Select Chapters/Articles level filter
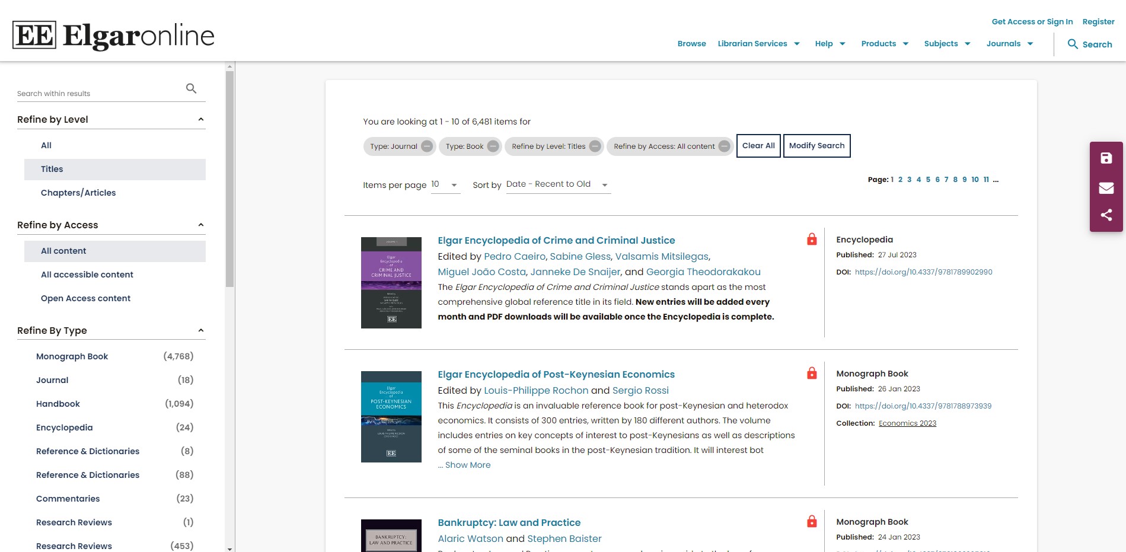Viewport: 1126px width, 552px height. pyautogui.click(x=115, y=193)
